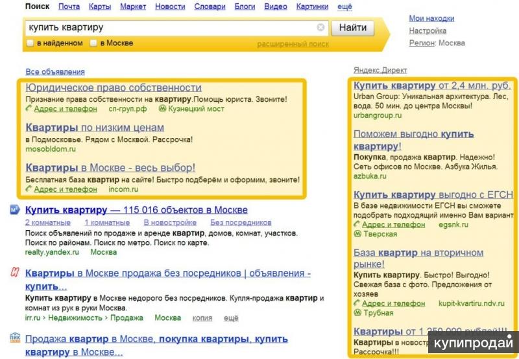
Task: Enable the 'в Москве' checkbox
Action: pyautogui.click(x=93, y=43)
